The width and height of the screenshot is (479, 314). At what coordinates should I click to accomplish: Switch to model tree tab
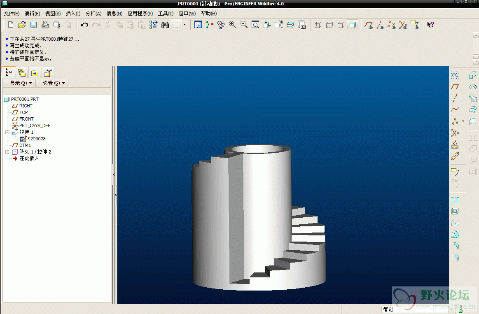9,72
